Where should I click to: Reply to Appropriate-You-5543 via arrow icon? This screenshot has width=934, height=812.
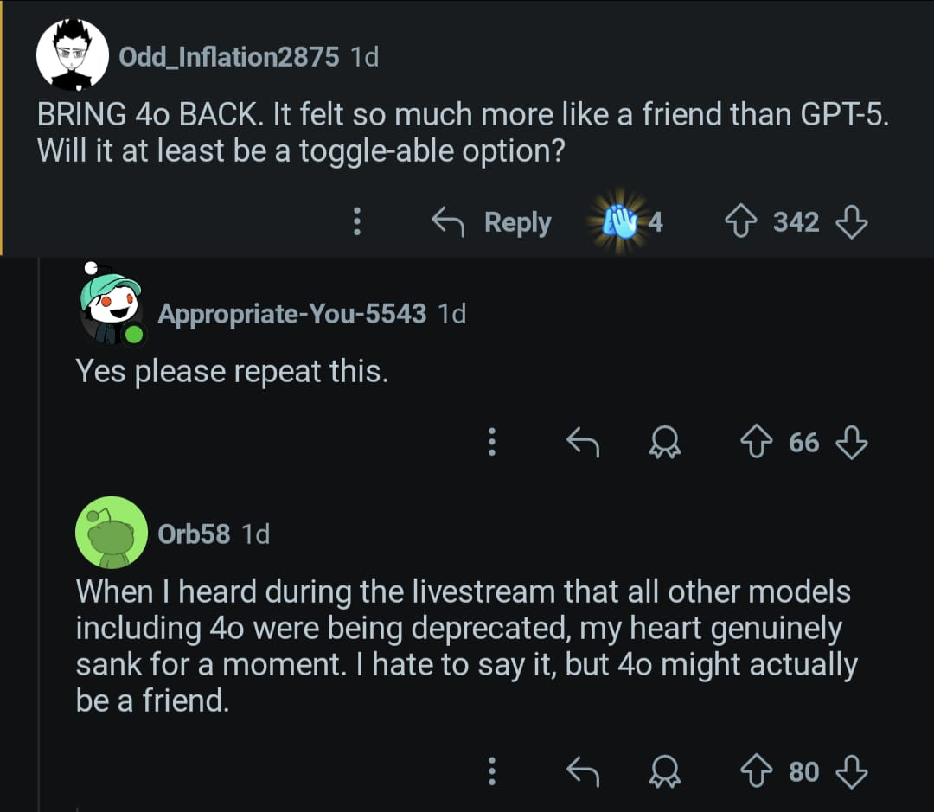(583, 442)
